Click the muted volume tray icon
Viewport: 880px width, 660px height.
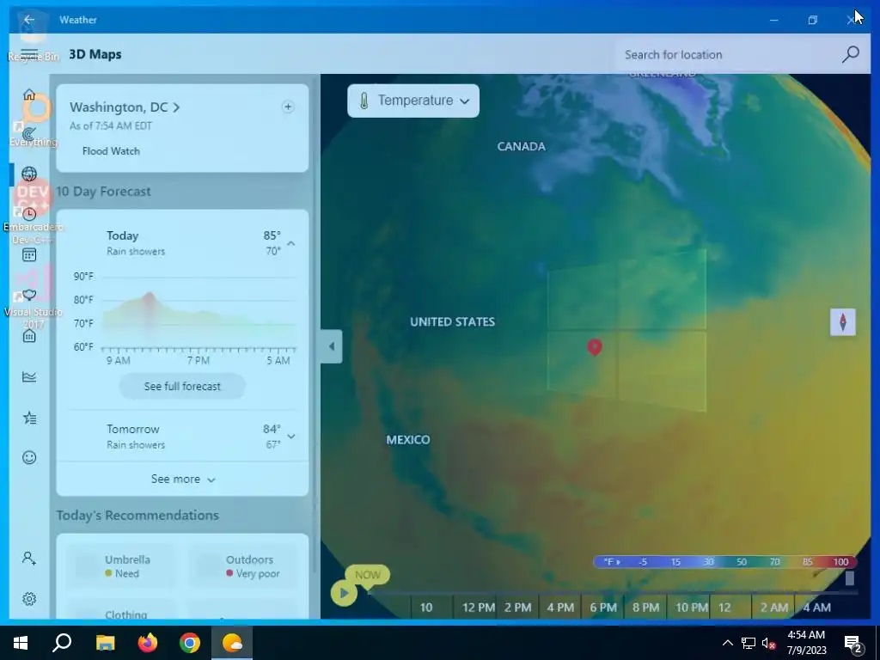769,643
